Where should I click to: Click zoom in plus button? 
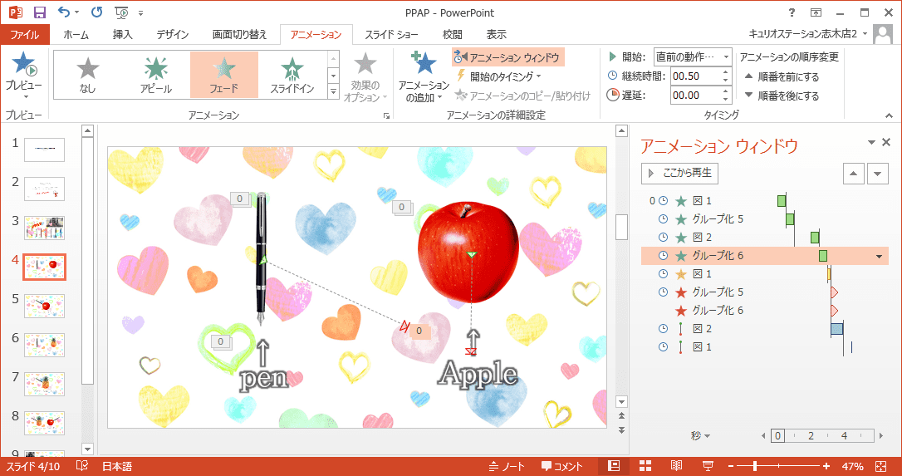click(826, 466)
